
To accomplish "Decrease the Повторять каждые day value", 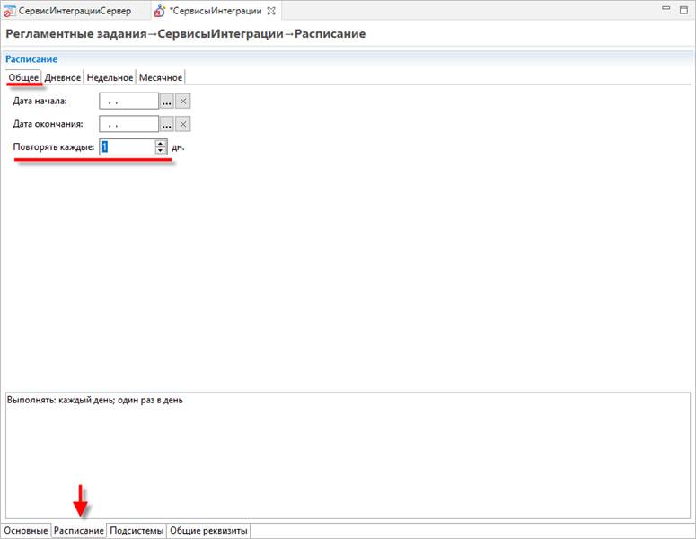I will click(161, 151).
